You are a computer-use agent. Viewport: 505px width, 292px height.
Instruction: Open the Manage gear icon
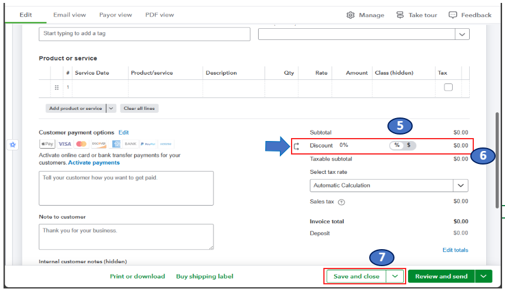coord(350,15)
